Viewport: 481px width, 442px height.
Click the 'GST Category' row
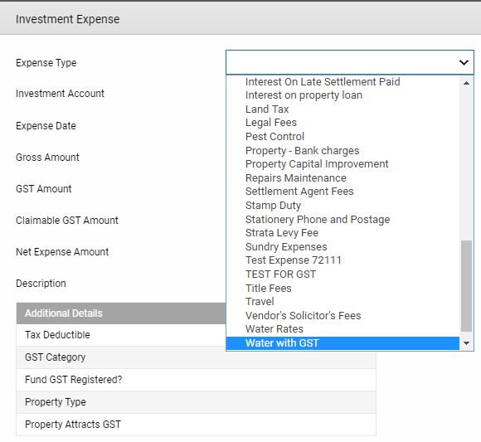(x=196, y=357)
